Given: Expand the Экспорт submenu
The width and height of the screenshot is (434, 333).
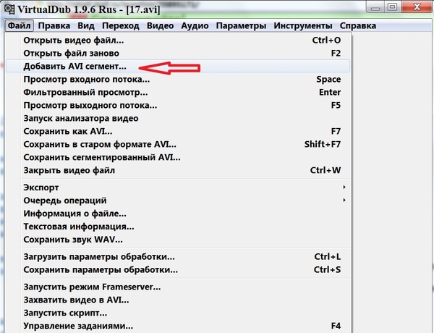Looking at the screenshot, I should click(41, 187).
